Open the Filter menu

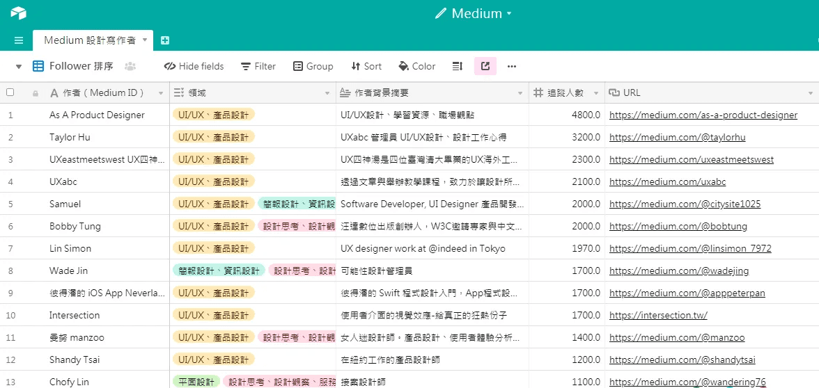pos(258,66)
